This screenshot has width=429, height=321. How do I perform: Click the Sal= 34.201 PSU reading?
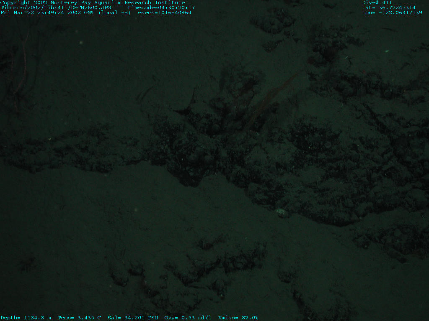click(x=133, y=318)
